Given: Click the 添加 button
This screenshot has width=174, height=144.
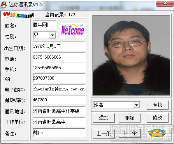Looking at the screenshot, I should pos(104,118).
